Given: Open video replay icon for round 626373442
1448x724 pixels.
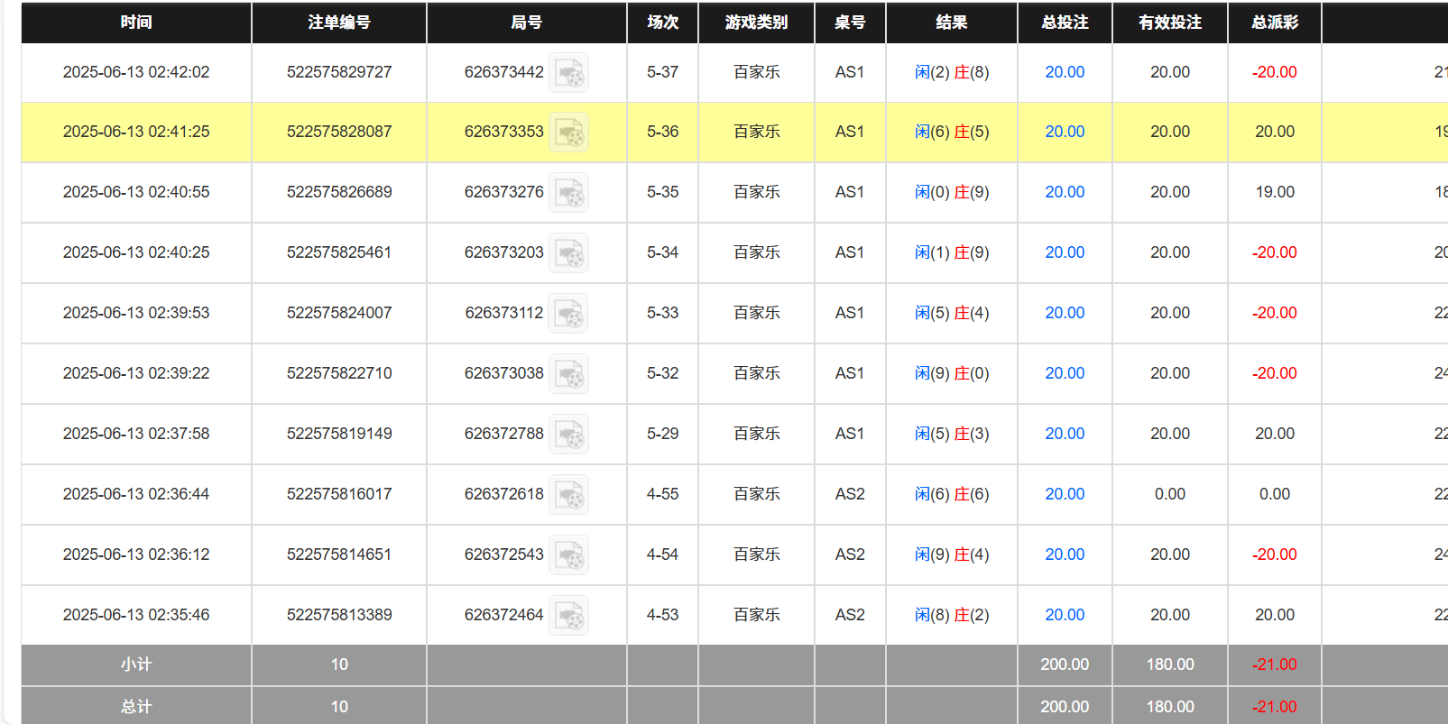Looking at the screenshot, I should [569, 73].
